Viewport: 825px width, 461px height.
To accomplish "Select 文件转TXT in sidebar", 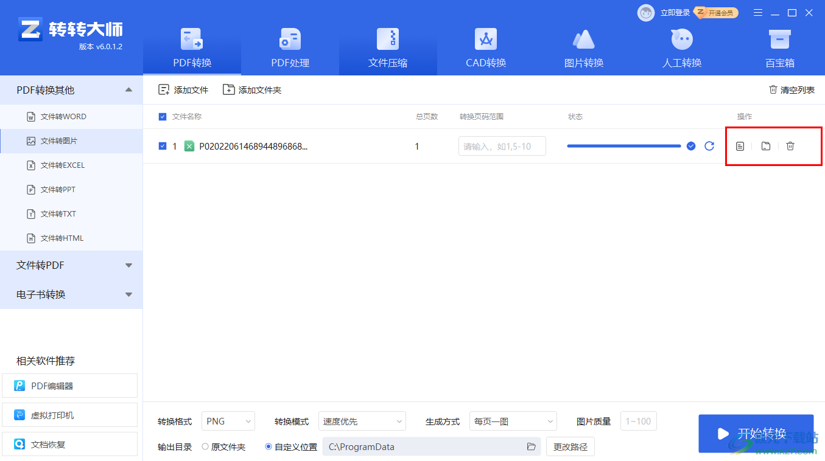I will click(71, 214).
